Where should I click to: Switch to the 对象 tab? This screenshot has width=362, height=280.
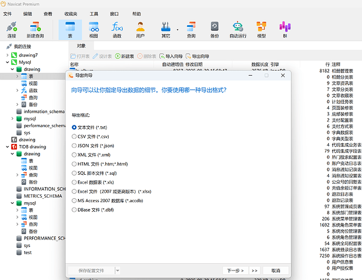pyautogui.click(x=81, y=46)
